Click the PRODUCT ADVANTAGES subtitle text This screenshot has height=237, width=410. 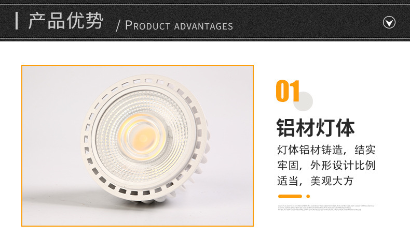point(179,25)
